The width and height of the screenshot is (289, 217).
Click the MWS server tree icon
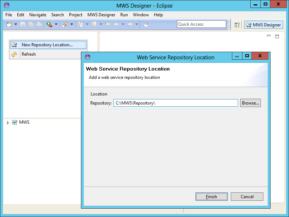14,122
